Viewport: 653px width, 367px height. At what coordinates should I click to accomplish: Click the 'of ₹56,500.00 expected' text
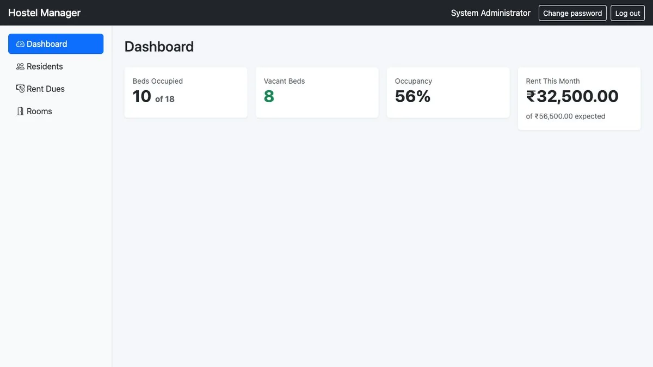point(566,116)
